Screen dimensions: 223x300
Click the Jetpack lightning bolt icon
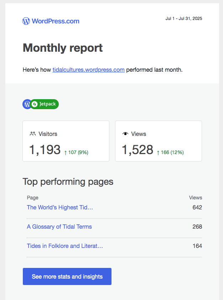coord(35,104)
